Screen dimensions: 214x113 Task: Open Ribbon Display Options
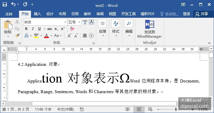[183, 4]
